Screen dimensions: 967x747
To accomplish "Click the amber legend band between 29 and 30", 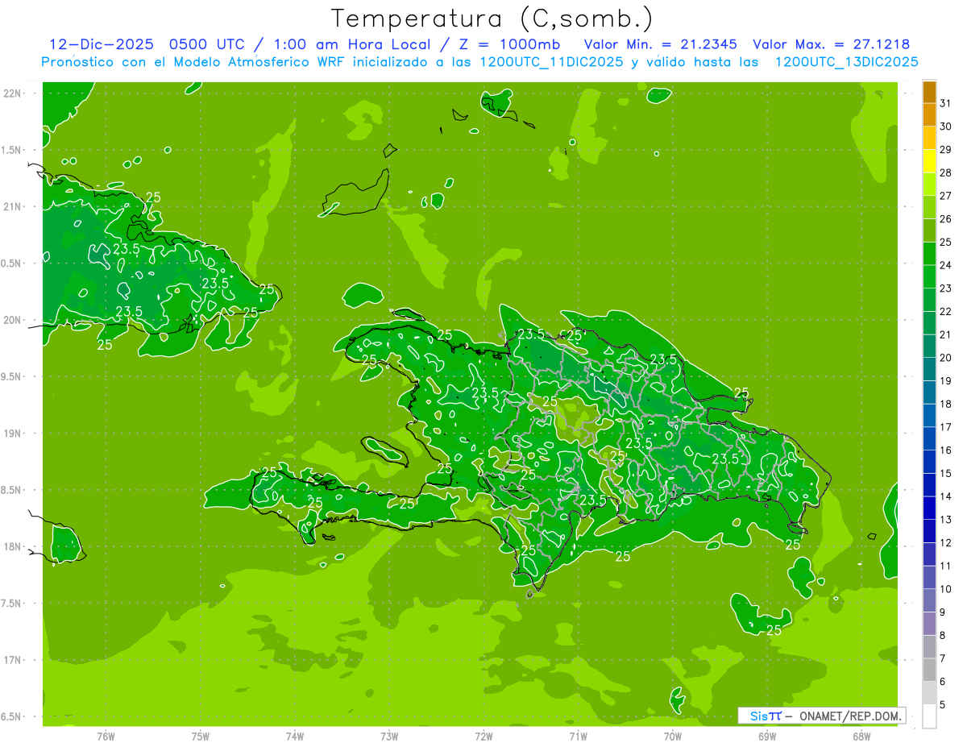I will click(x=929, y=139).
